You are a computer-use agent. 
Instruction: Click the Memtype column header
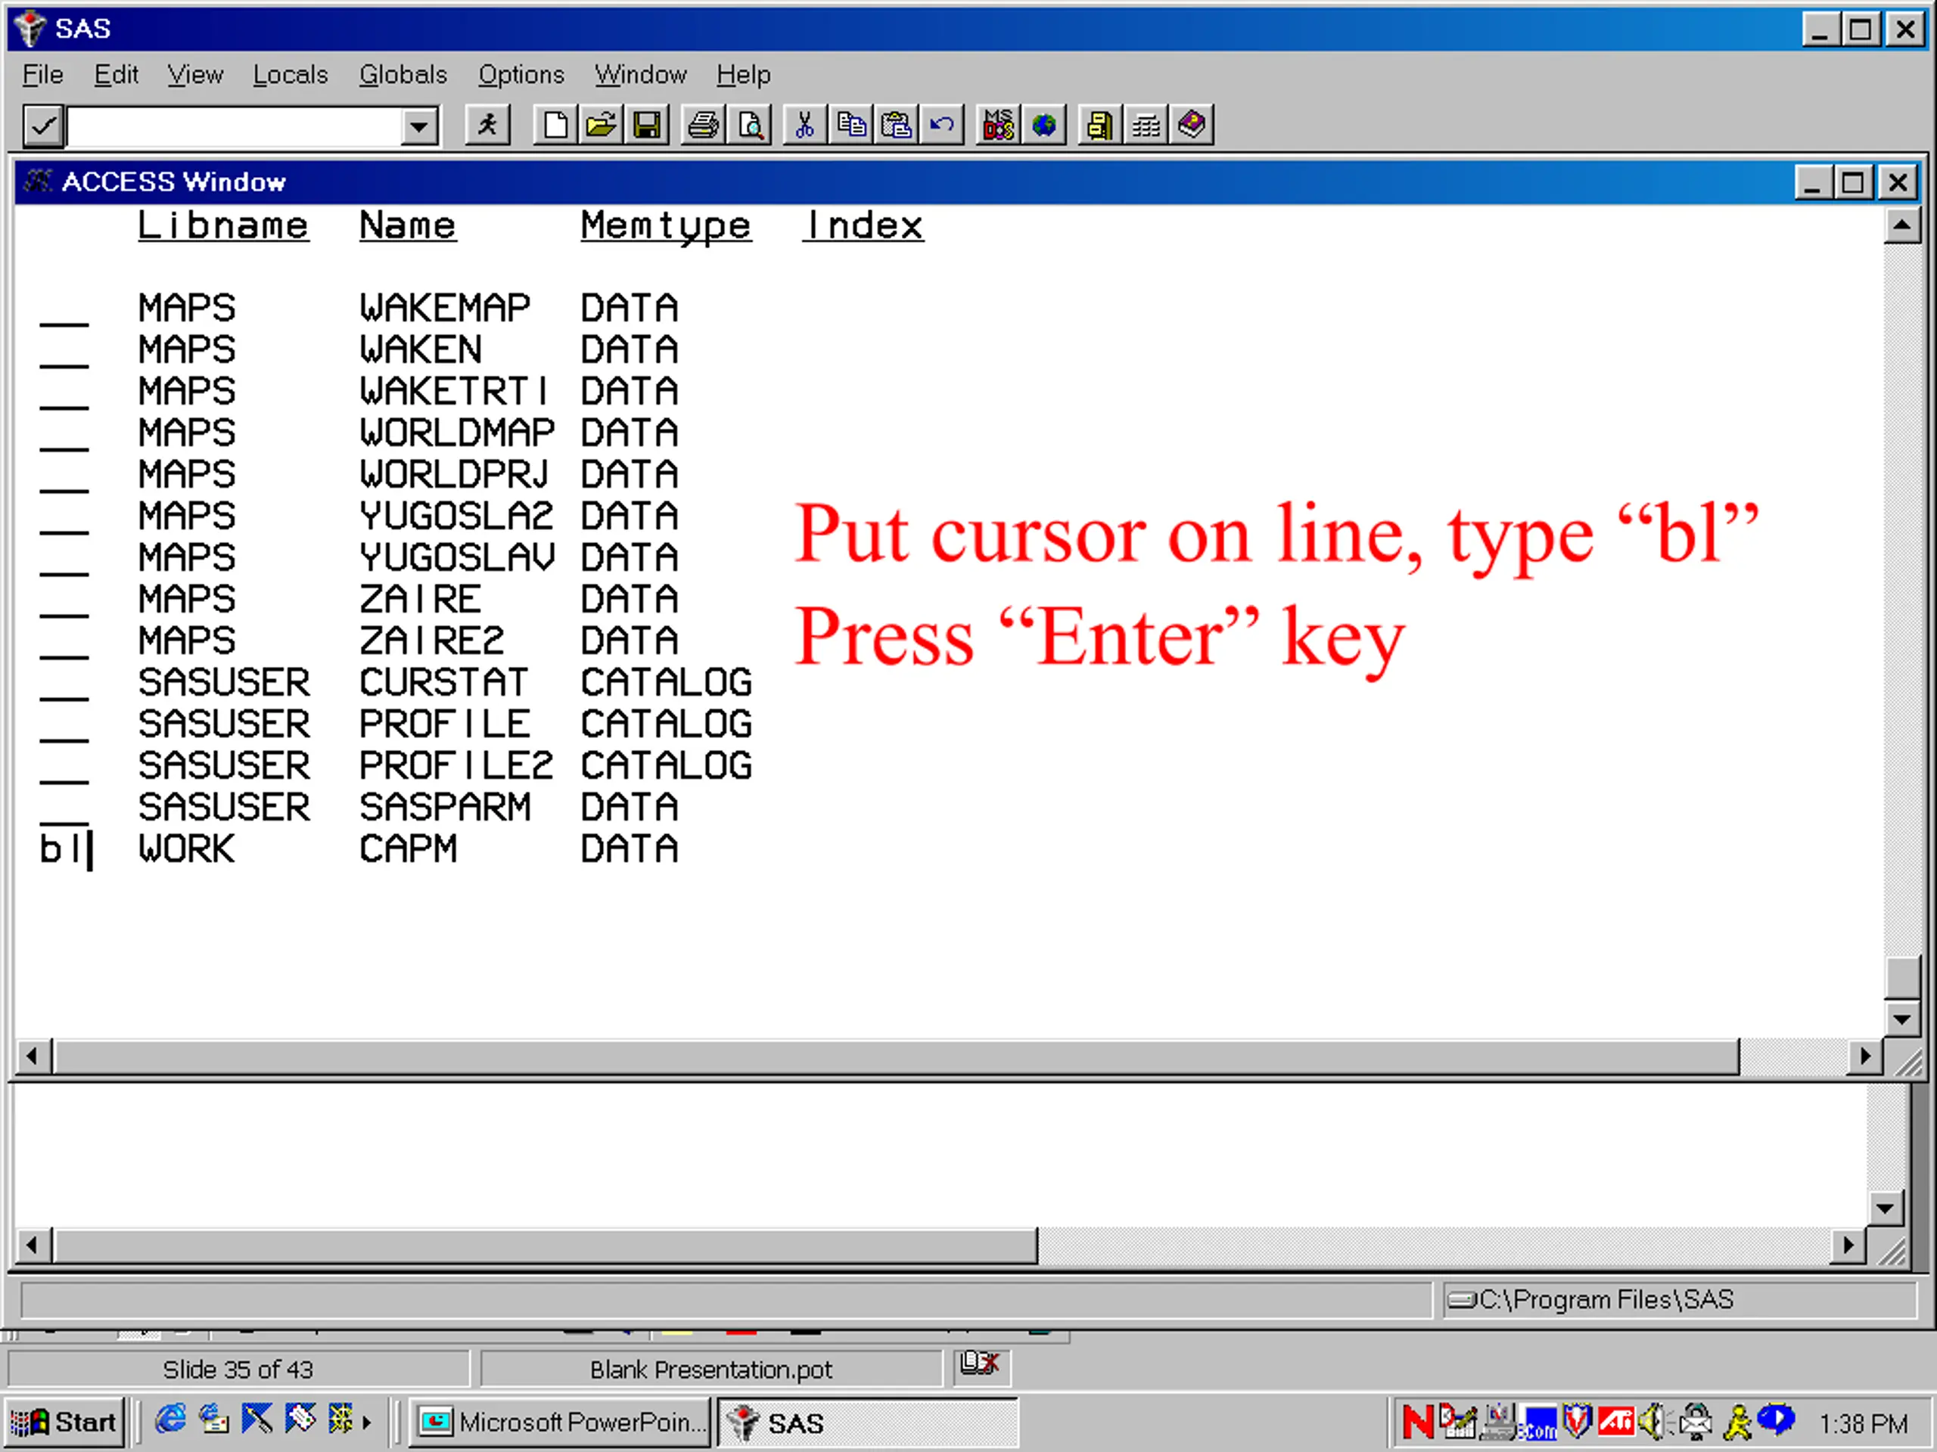pos(666,226)
